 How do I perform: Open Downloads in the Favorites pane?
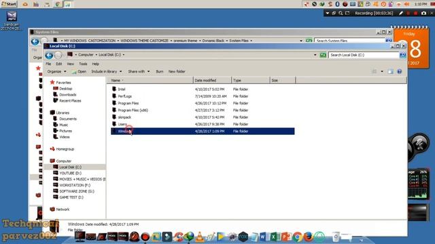click(x=67, y=95)
